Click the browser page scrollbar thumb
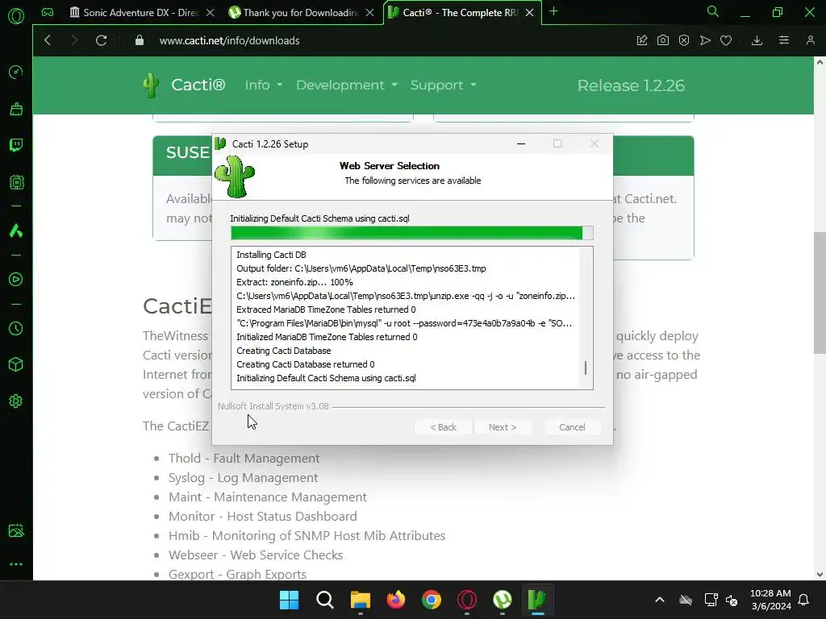 [820, 292]
